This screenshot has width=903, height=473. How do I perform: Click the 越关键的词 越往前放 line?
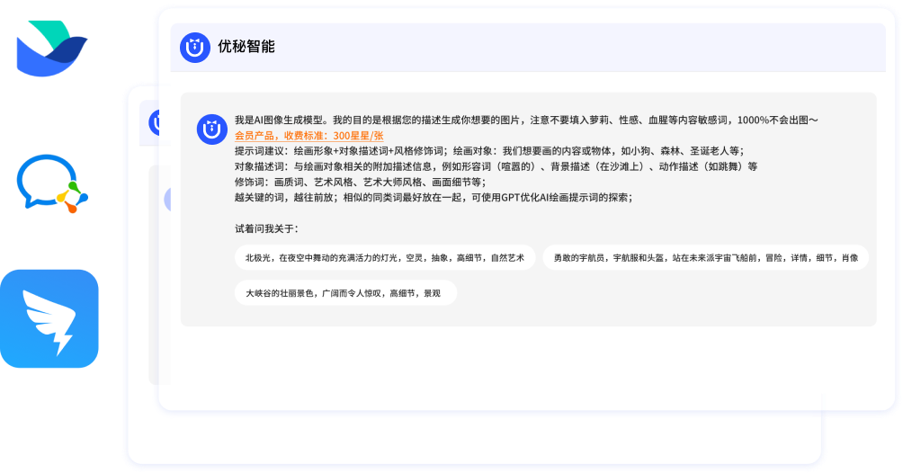[x=433, y=197]
